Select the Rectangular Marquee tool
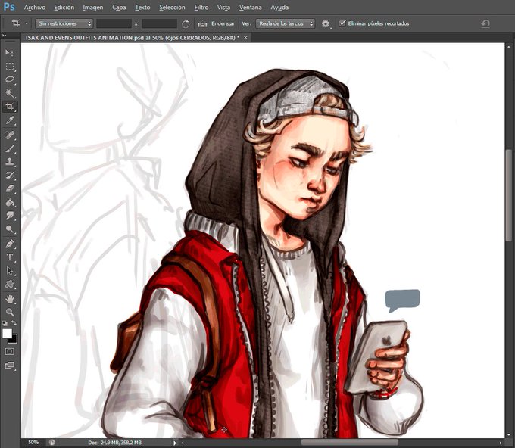The height and width of the screenshot is (448, 515). [x=10, y=67]
